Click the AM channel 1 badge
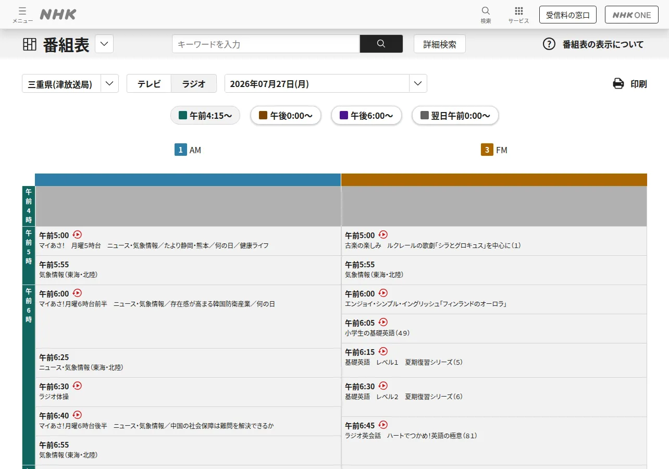669x469 pixels. [x=180, y=150]
